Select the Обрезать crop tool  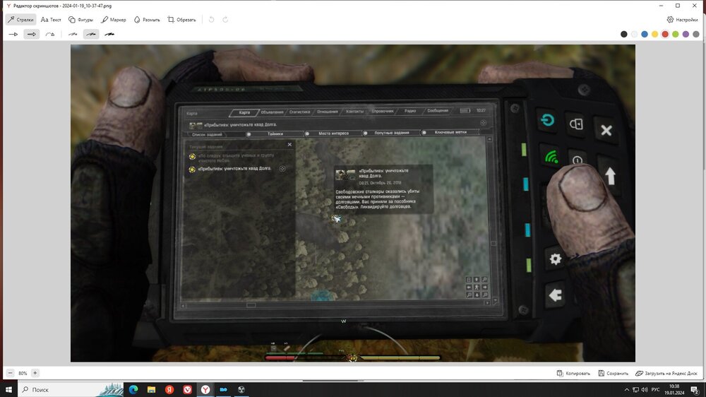(x=181, y=19)
